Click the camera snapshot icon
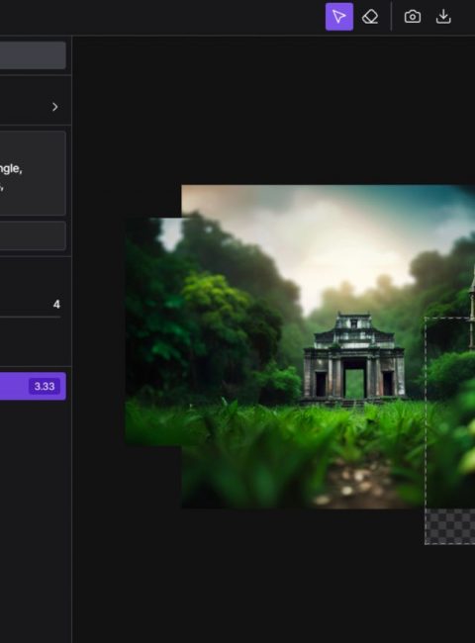The width and height of the screenshot is (475, 643). [x=413, y=17]
